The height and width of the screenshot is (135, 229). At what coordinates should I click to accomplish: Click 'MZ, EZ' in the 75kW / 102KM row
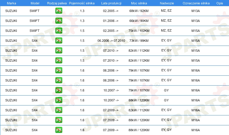166,30
